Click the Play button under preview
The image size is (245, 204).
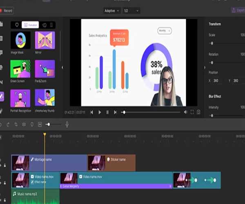click(99, 112)
